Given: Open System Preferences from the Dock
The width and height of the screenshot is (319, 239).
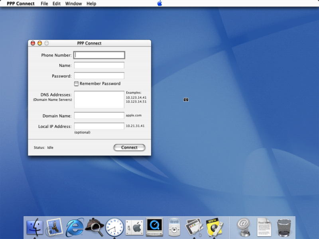Looking at the screenshot, I should pyautogui.click(x=134, y=226).
